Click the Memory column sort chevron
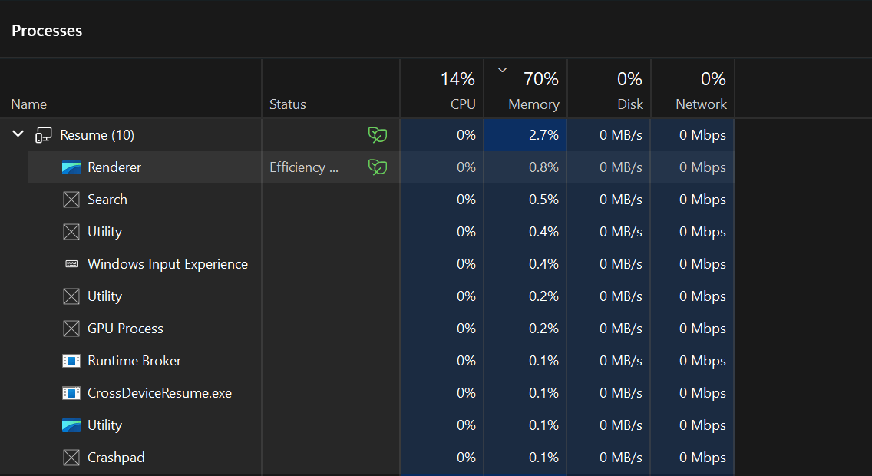 click(503, 70)
